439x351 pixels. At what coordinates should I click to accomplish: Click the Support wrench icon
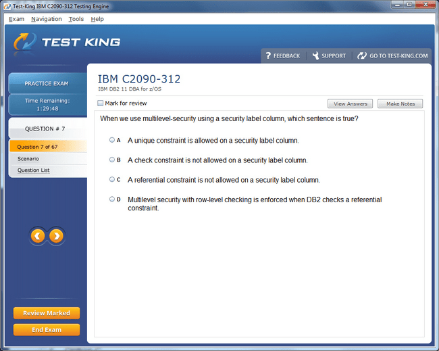(x=315, y=55)
